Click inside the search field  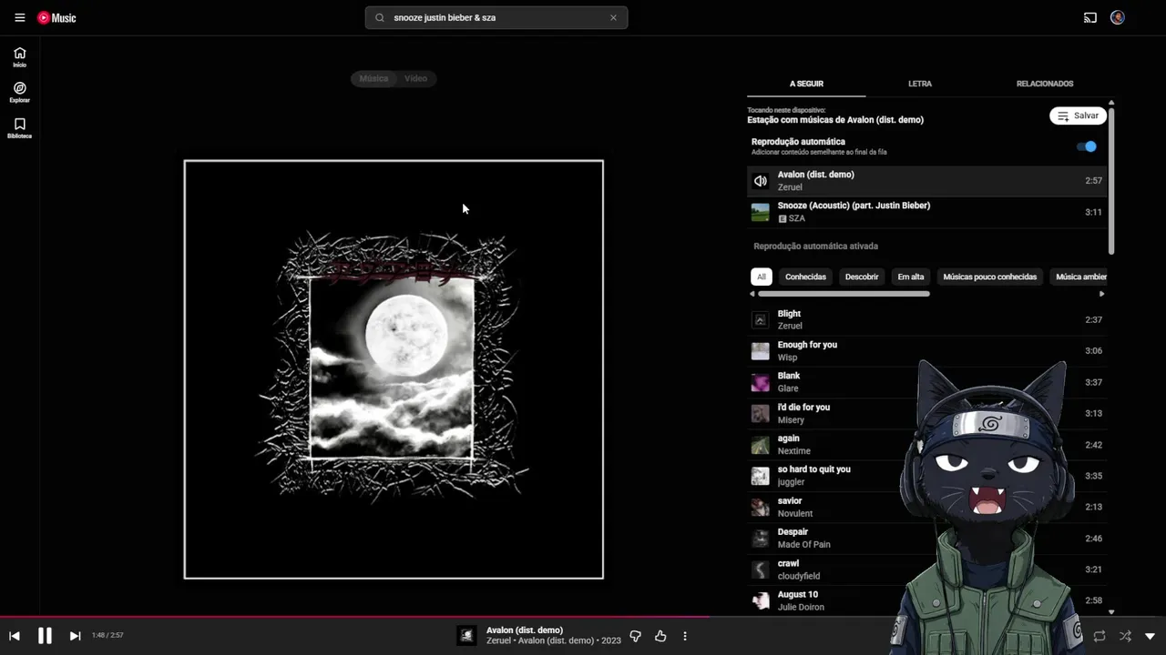[496, 17]
